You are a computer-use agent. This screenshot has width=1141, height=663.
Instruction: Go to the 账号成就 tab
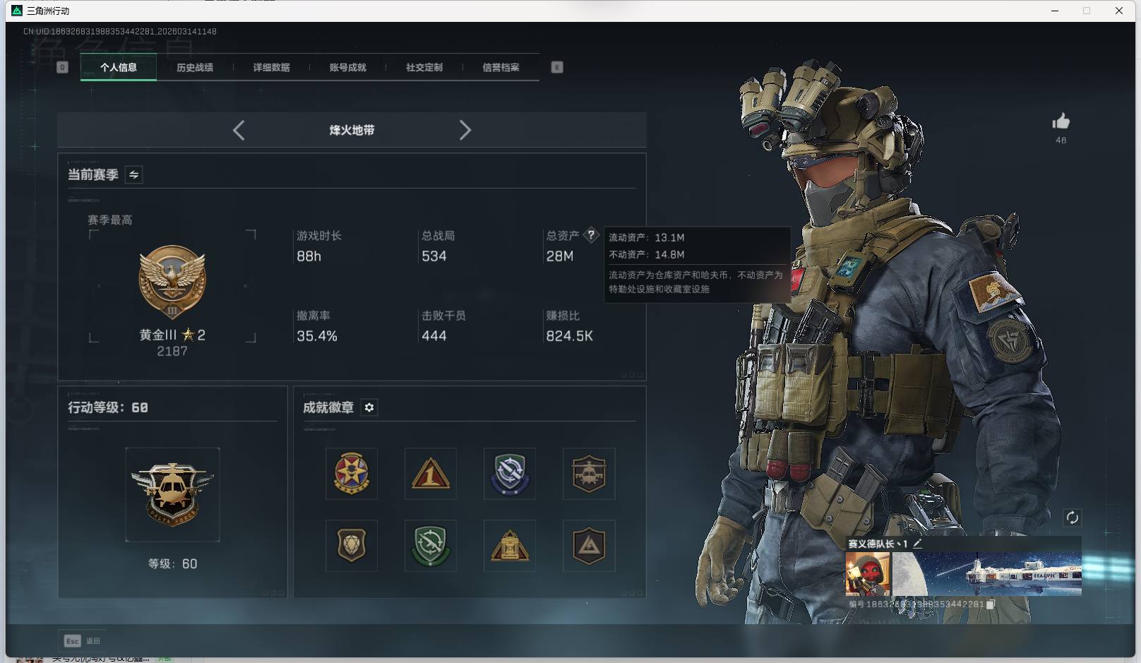(347, 67)
